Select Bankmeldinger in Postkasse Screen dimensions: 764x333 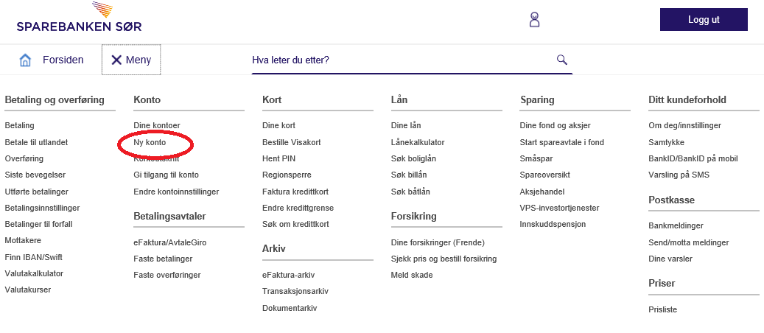click(676, 226)
